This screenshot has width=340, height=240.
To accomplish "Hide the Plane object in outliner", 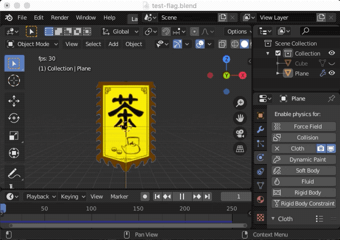I will tap(331, 73).
